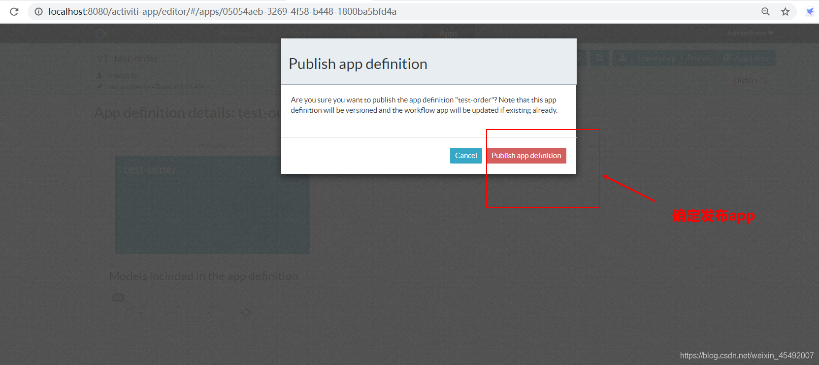Screen dimensions: 819x365
Task: Reload the page with the browser refresh icon
Action: pyautogui.click(x=14, y=11)
